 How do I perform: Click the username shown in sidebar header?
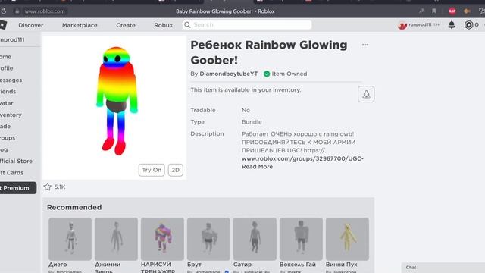click(12, 39)
